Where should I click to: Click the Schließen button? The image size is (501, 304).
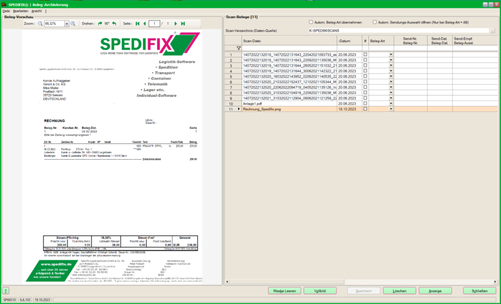point(479,291)
